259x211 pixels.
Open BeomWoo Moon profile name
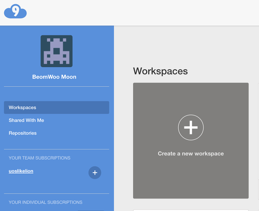point(54,77)
